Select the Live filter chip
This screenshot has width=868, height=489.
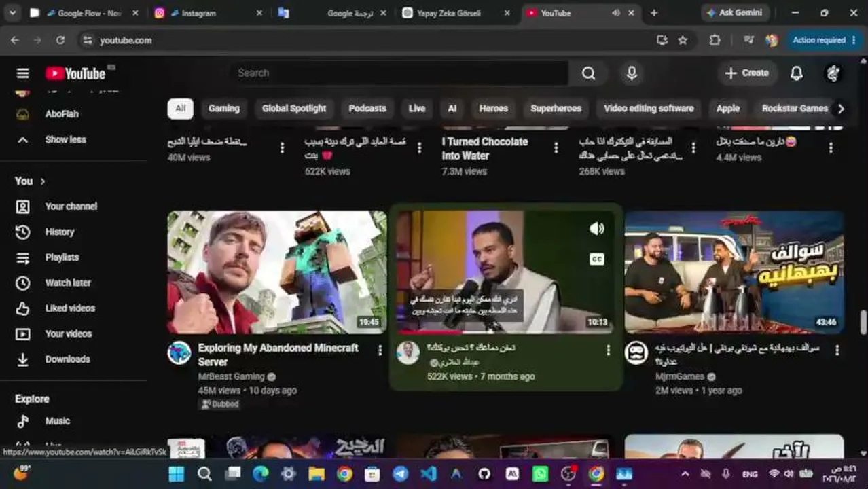click(x=417, y=109)
